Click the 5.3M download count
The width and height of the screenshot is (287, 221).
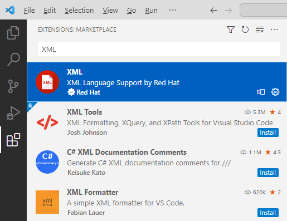[x=259, y=112]
